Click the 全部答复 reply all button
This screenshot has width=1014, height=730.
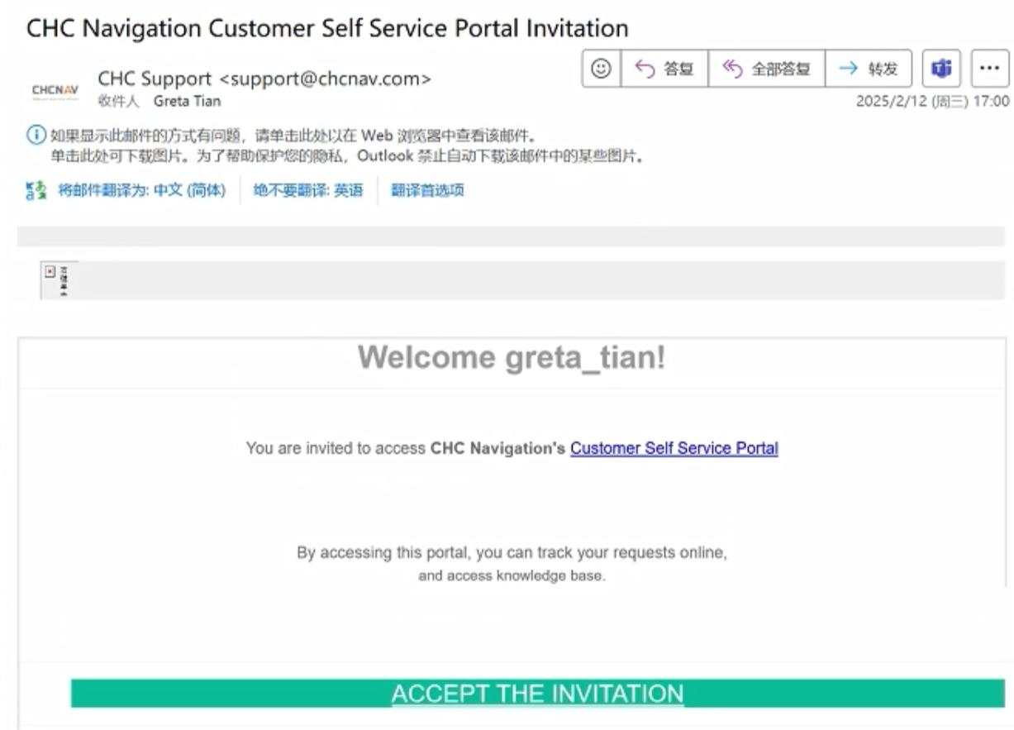(x=766, y=69)
